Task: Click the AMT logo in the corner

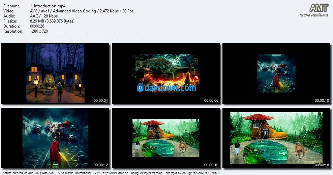Action: tap(319, 8)
